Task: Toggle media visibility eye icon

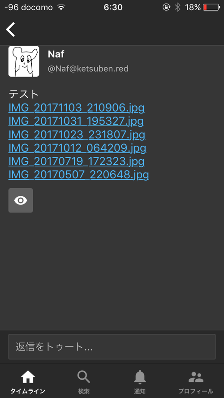Action: pos(21,200)
